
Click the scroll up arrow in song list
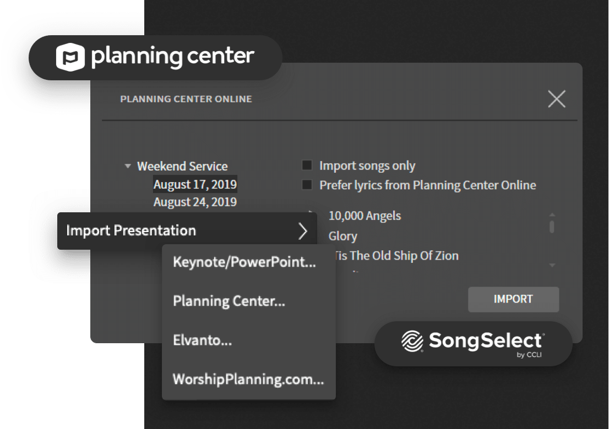click(552, 215)
